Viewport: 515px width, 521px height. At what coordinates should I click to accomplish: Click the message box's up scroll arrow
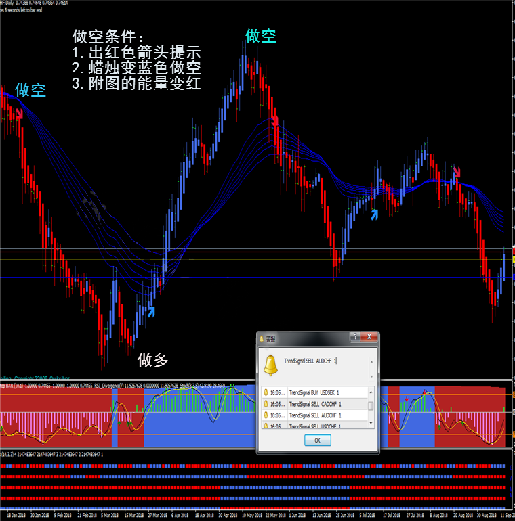(371, 362)
